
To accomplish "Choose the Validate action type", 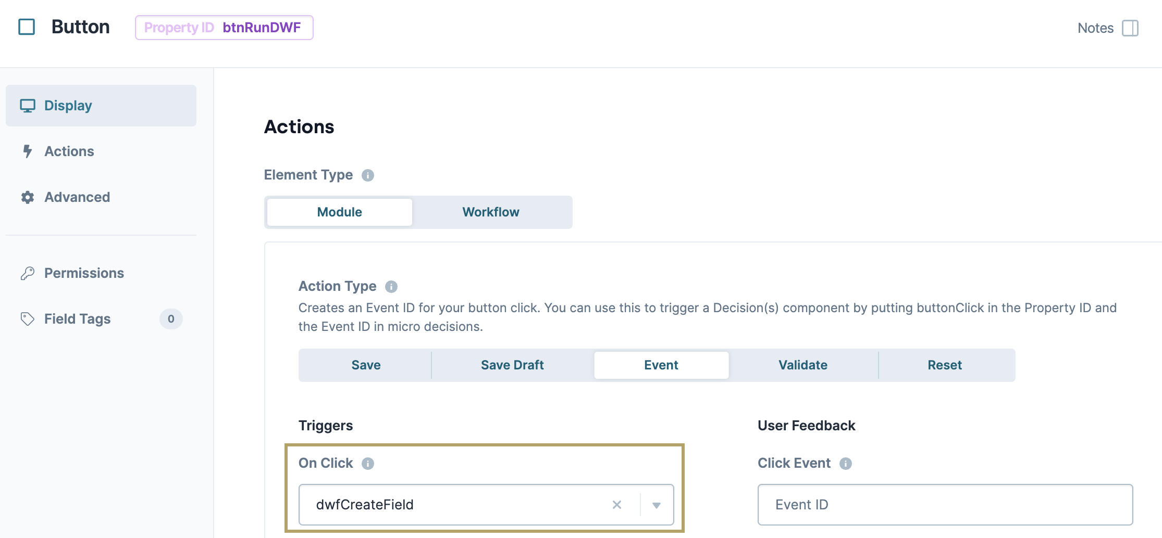I will 803,365.
